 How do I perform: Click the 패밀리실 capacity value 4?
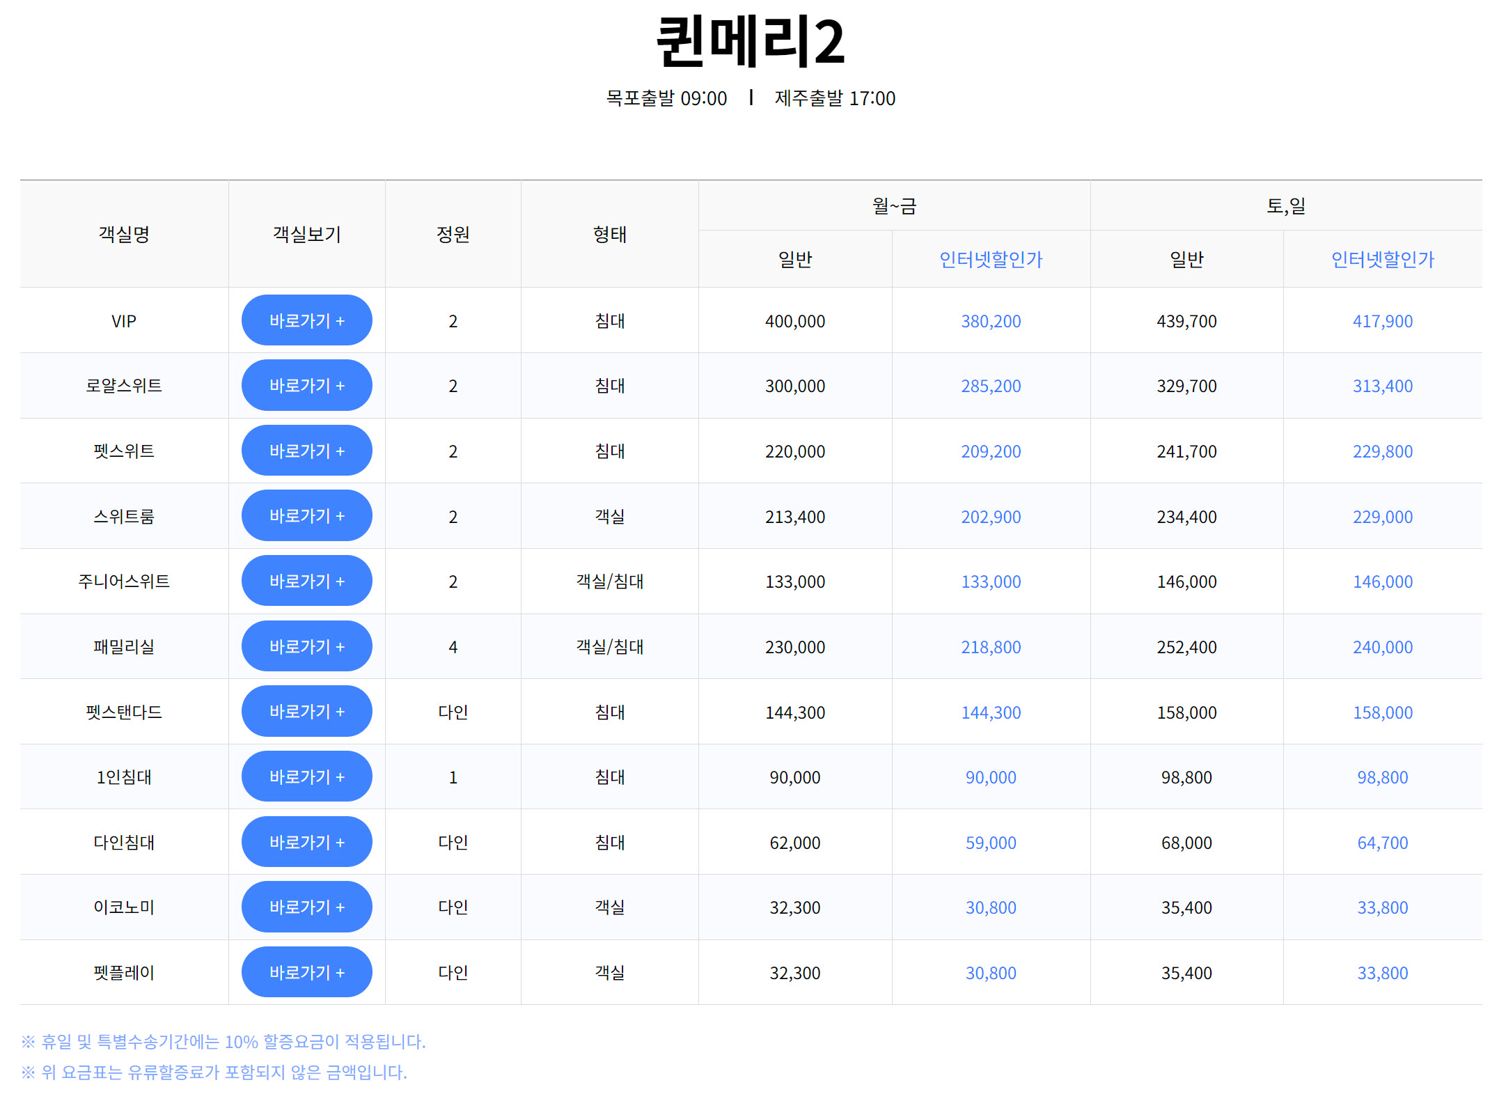pos(453,647)
